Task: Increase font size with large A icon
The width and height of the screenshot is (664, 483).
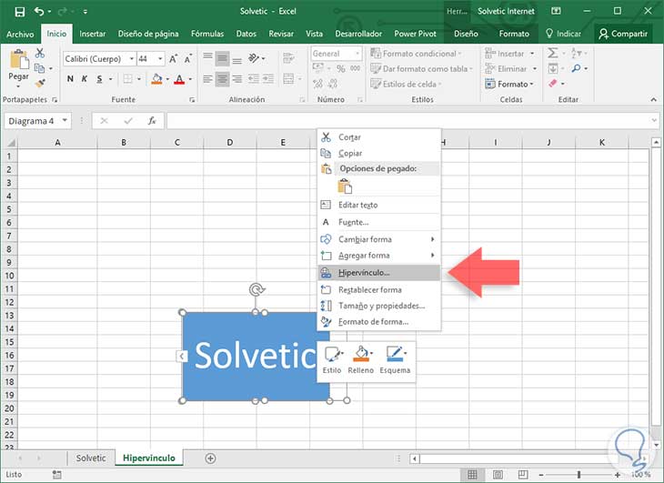Action: 173,59
